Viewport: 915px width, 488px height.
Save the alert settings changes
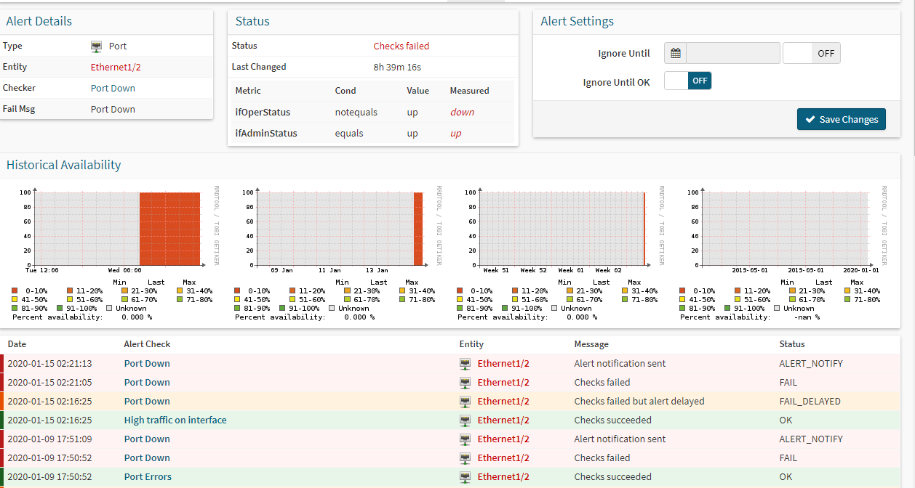click(841, 119)
